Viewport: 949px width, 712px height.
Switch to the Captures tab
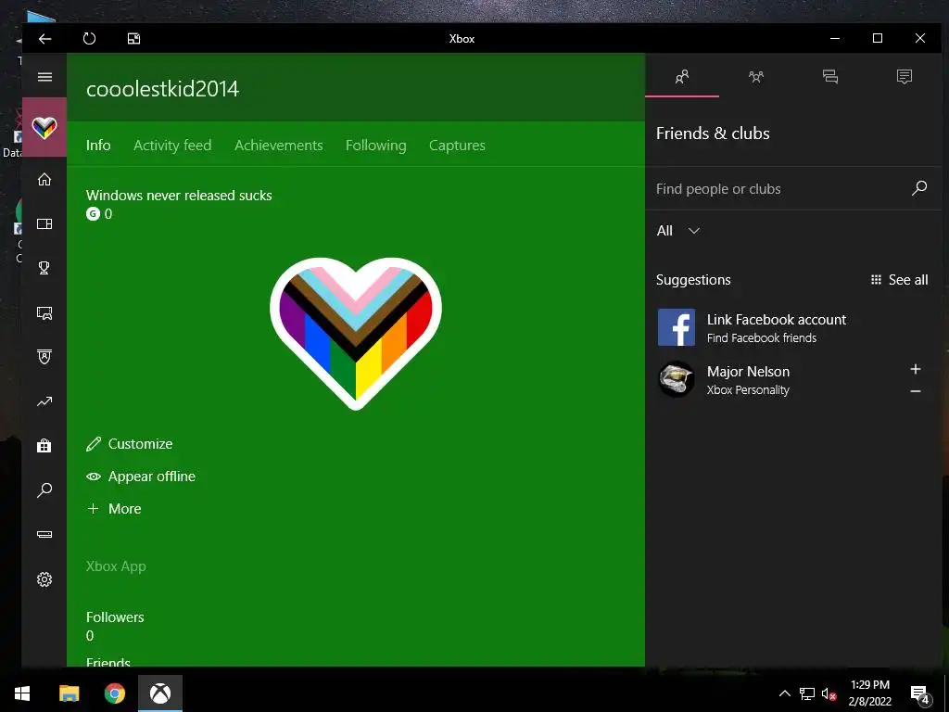coord(457,146)
